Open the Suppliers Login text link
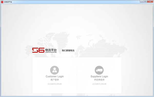The height and width of the screenshot is (97, 154). 99,76
